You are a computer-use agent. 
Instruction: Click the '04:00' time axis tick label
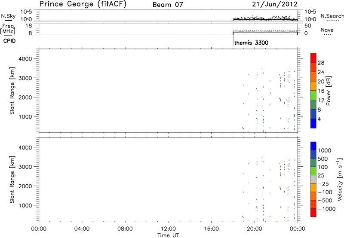click(82, 229)
